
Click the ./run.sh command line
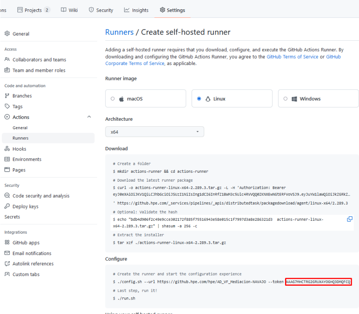click(x=124, y=298)
